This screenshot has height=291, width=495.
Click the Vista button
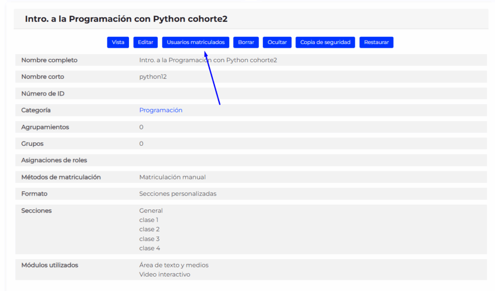pyautogui.click(x=118, y=42)
